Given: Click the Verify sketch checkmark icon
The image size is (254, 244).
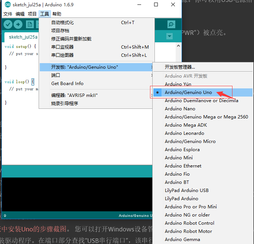Looking at the screenshot, I should coord(8,25).
